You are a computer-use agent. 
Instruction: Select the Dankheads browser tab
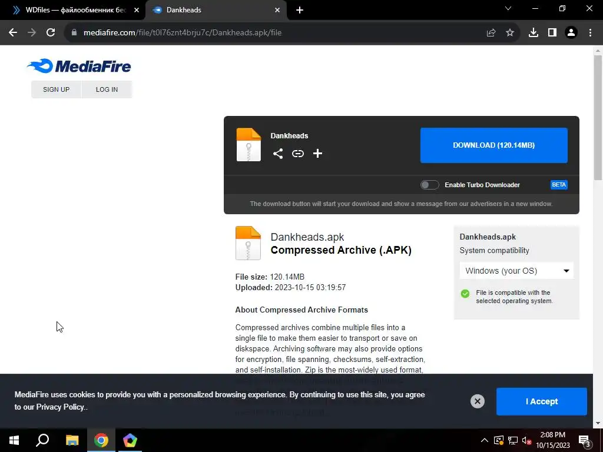(216, 10)
